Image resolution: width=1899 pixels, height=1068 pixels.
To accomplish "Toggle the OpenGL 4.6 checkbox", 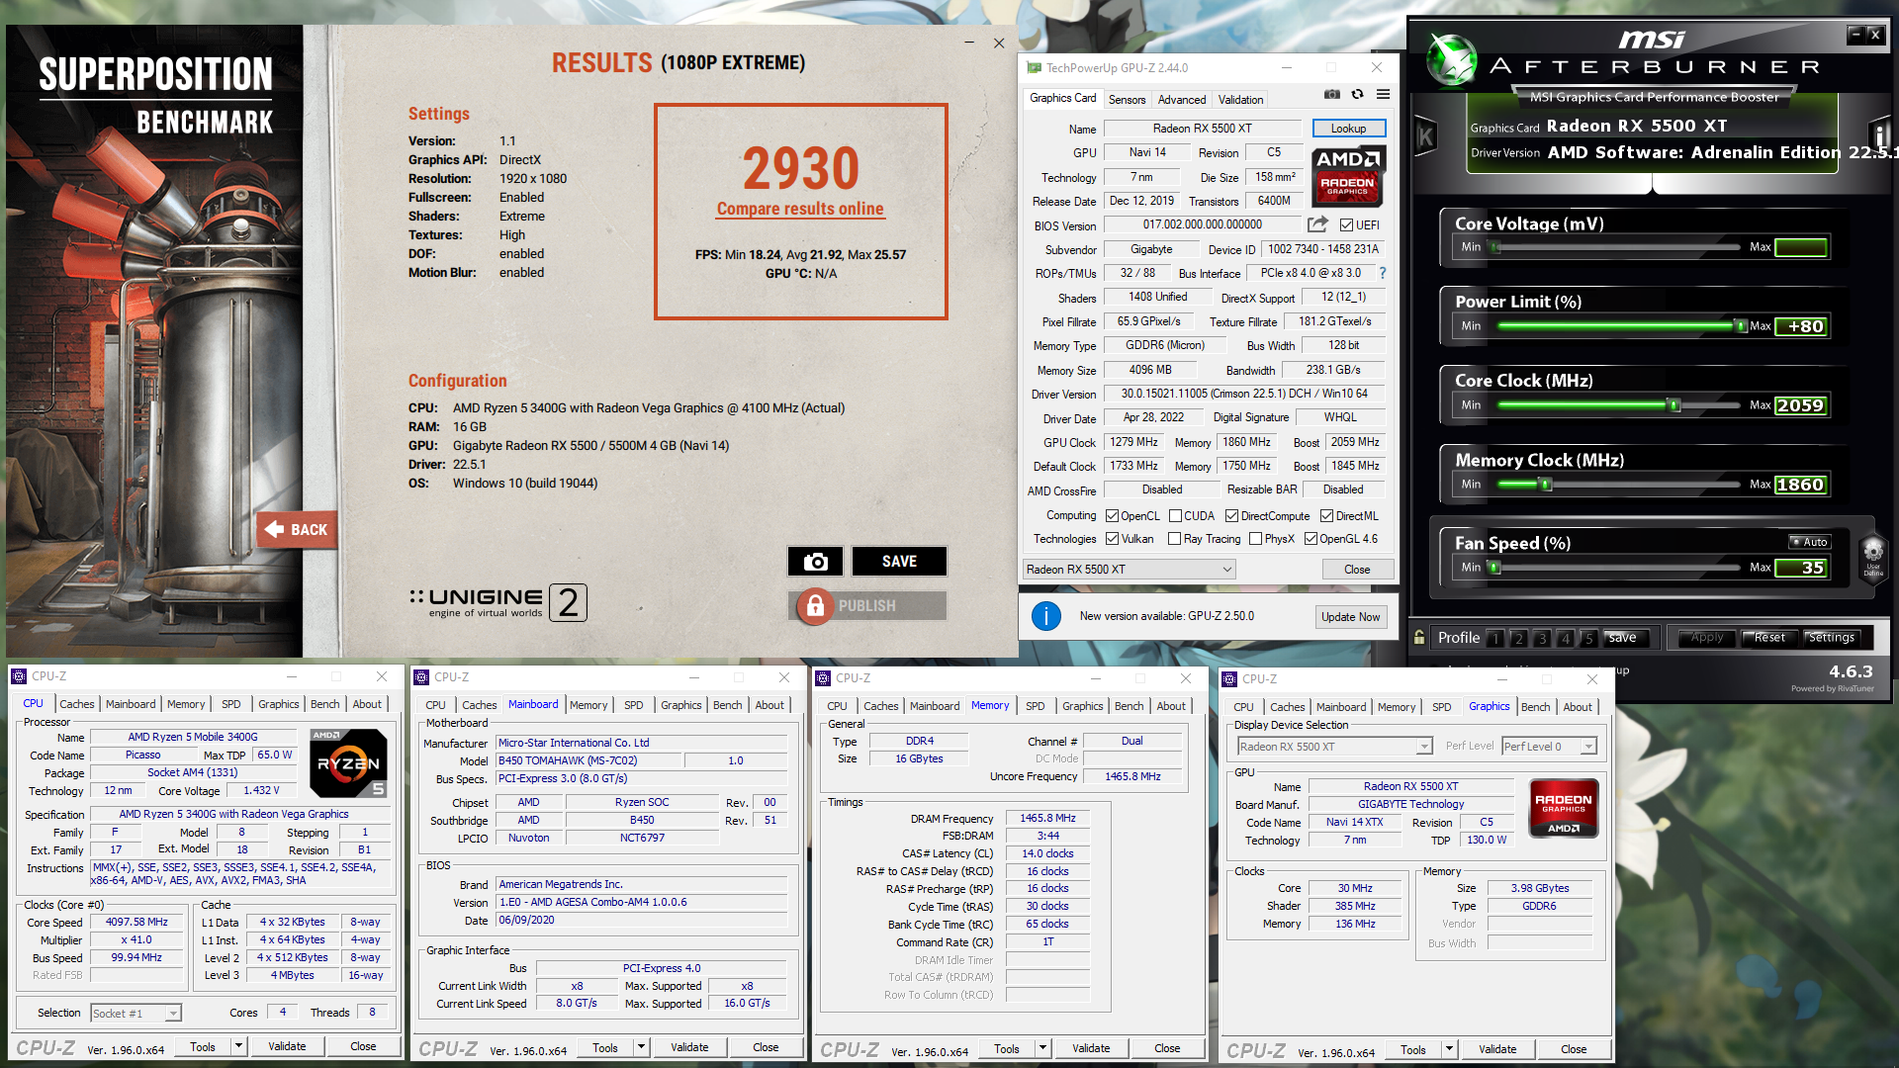I will (x=1311, y=539).
